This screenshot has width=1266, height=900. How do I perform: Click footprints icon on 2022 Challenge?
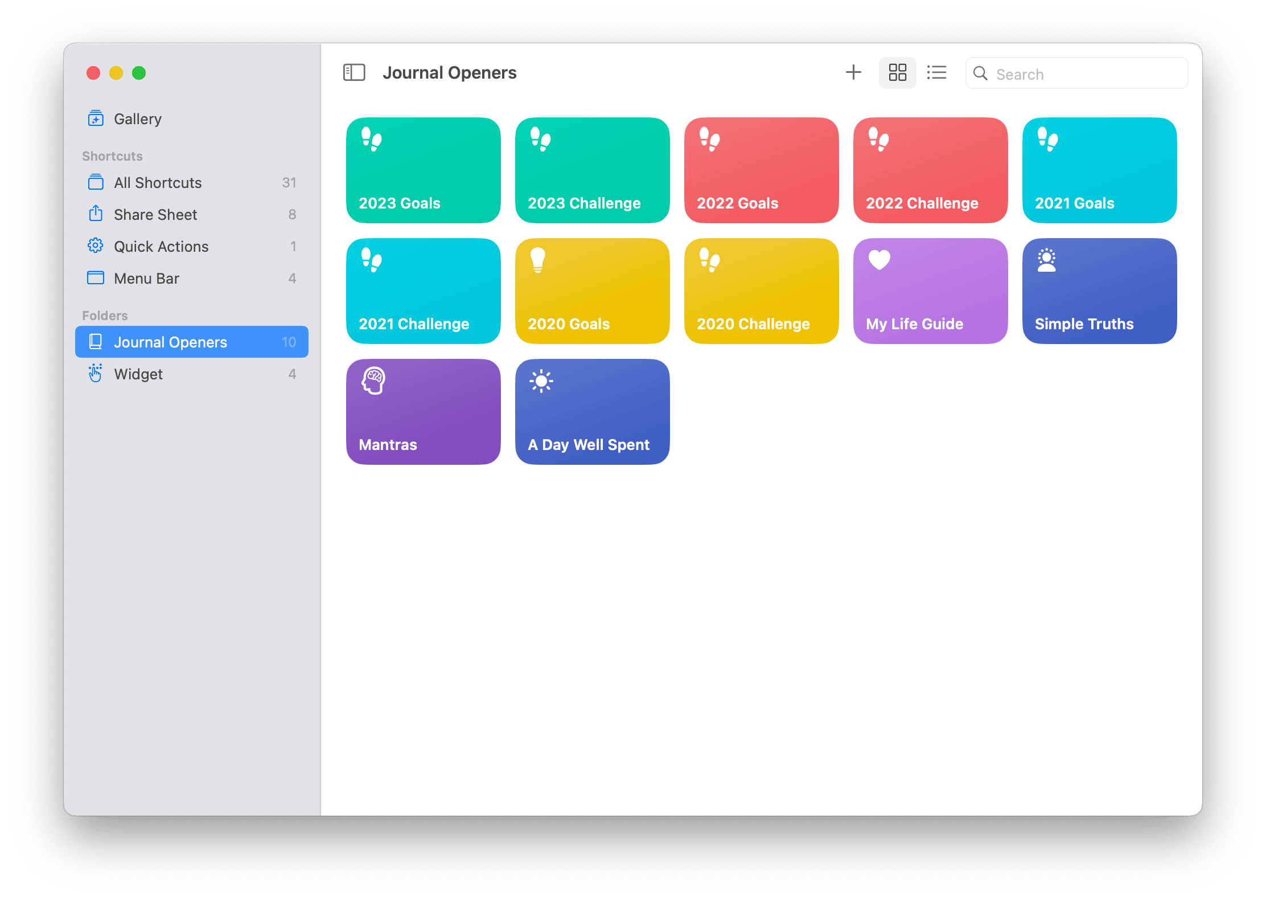(878, 139)
